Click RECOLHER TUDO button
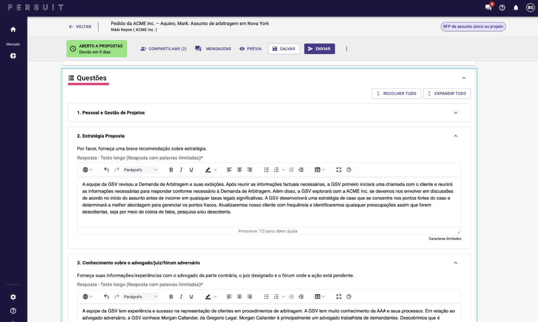The width and height of the screenshot is (538, 322). click(396, 93)
